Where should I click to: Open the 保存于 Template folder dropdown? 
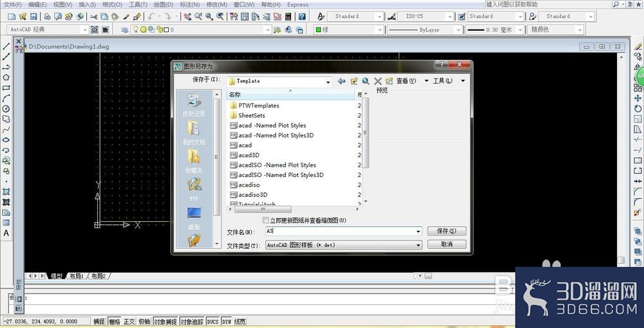[328, 82]
